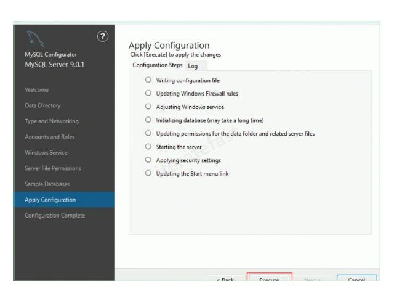
Task: Select the Writing configuration file step indicator
Action: click(148, 80)
